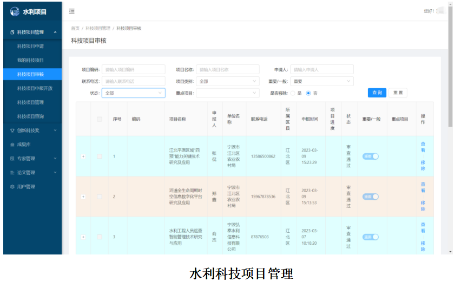
Task: Click the 科技项目管理 menu icon
Action: click(12, 32)
